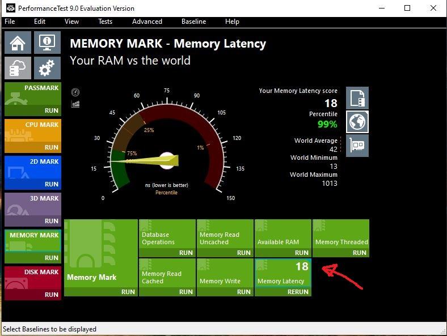
Task: Select the 2D MARK tile
Action: [33, 167]
